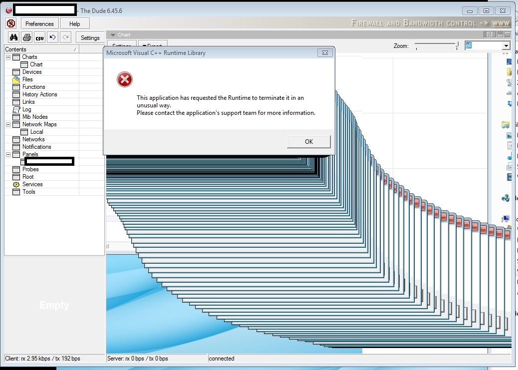This screenshot has width=518, height=370.
Task: Select Panels in the Contents tree
Action: pyautogui.click(x=30, y=154)
